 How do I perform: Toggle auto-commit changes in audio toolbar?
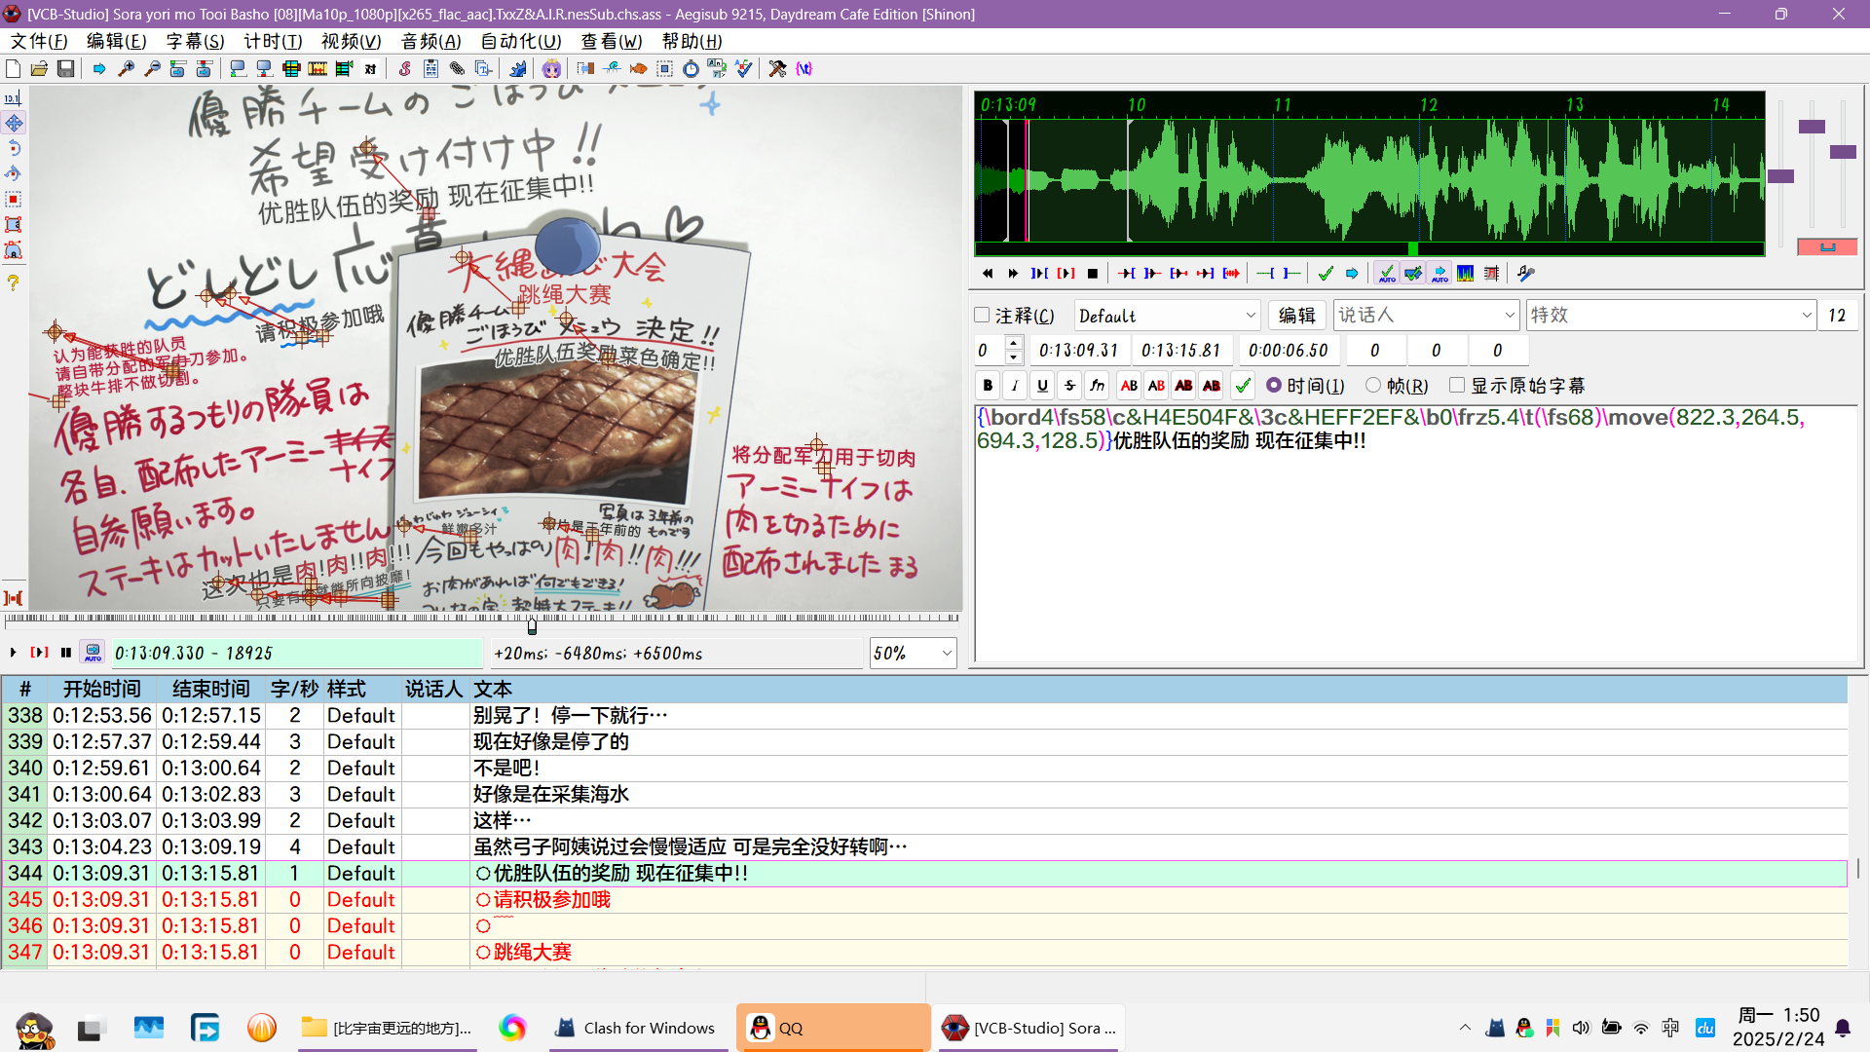(x=1387, y=274)
